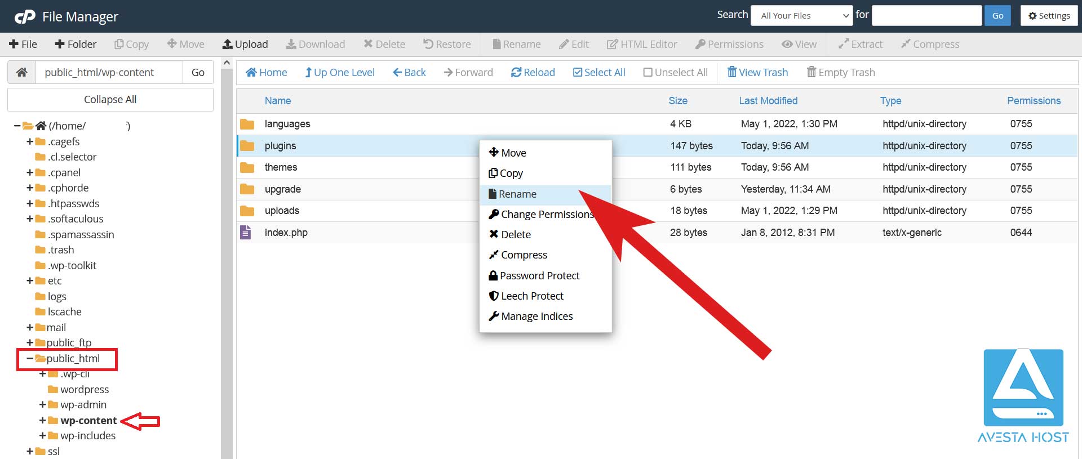Image resolution: width=1082 pixels, height=459 pixels.
Task: Click the home icon beside path field
Action: tap(22, 72)
